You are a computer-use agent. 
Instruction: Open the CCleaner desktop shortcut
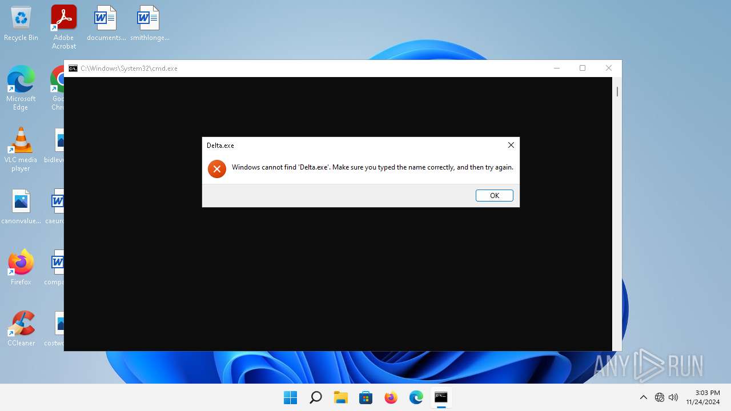coord(21,328)
